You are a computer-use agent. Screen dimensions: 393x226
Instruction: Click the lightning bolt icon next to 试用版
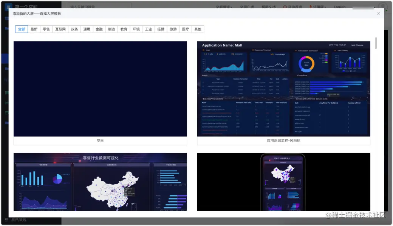tap(311, 7)
